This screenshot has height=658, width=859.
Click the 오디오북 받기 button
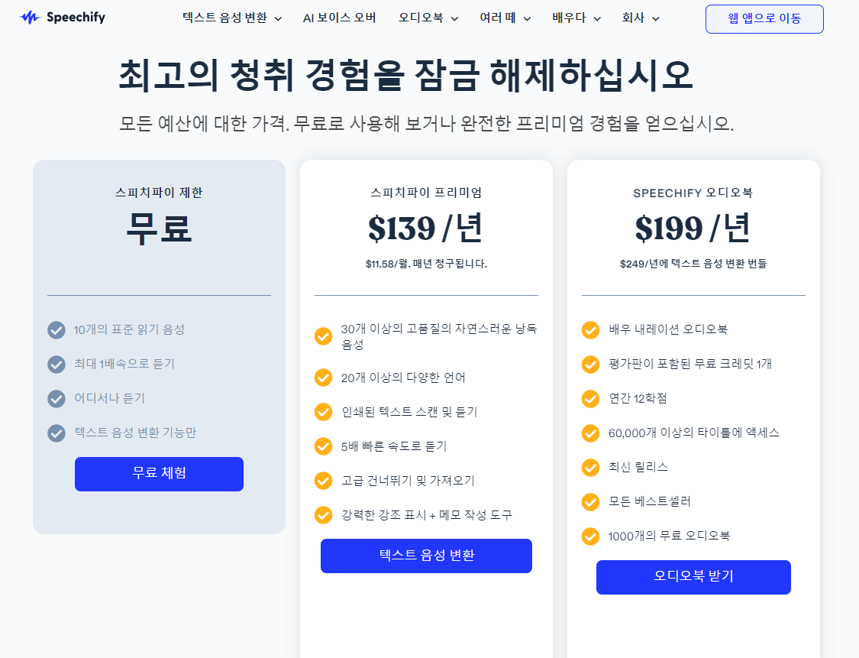pos(693,577)
